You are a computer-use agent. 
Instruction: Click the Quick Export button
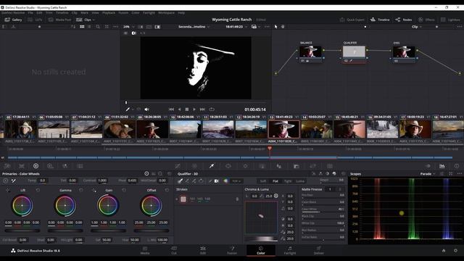352,20
